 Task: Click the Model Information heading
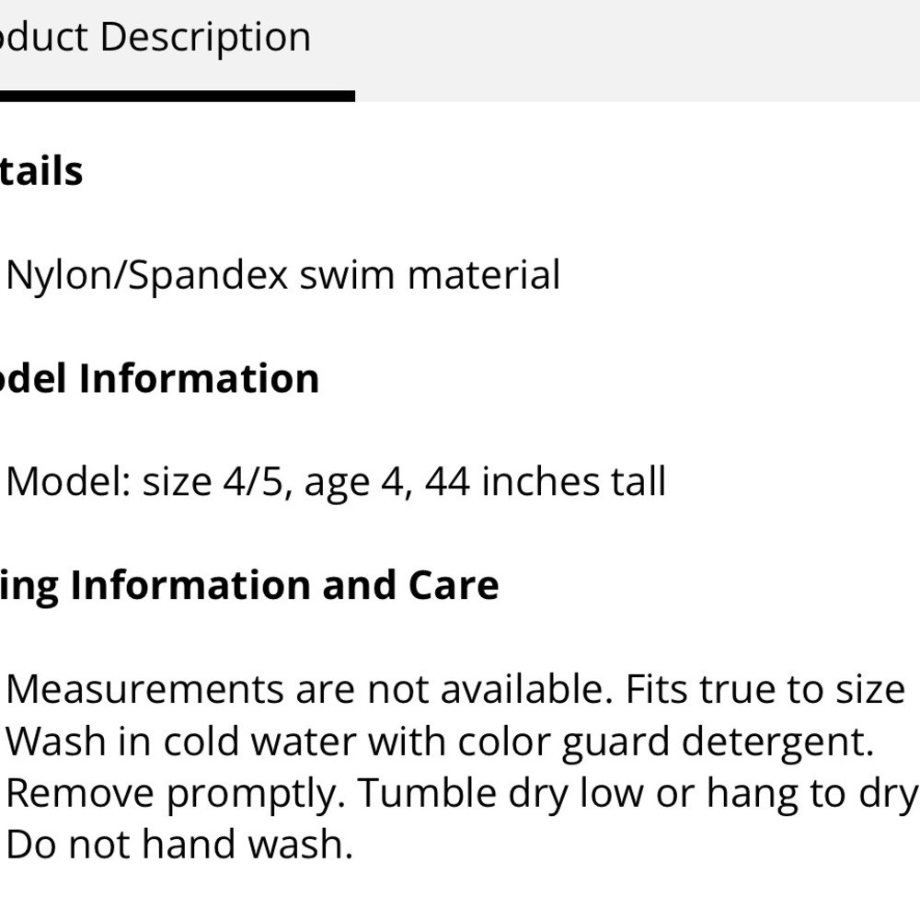(160, 378)
